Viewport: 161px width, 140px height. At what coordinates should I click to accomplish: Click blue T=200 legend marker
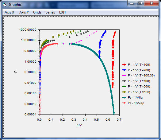pyautogui.click(x=124, y=70)
